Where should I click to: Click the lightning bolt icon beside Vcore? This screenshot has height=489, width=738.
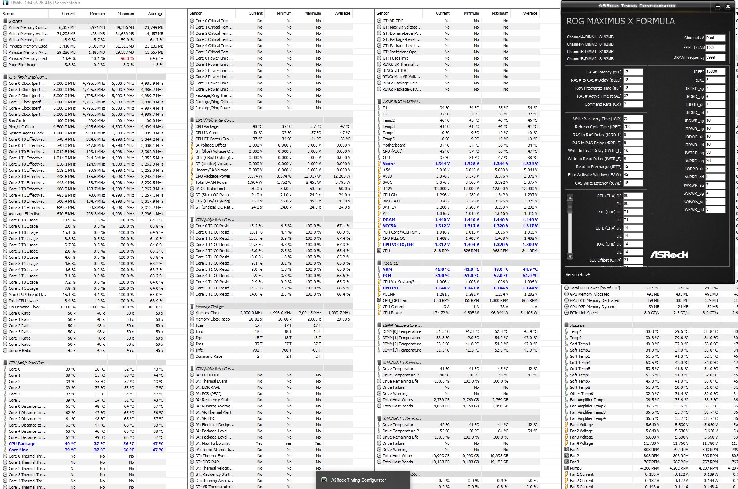pyautogui.click(x=379, y=164)
